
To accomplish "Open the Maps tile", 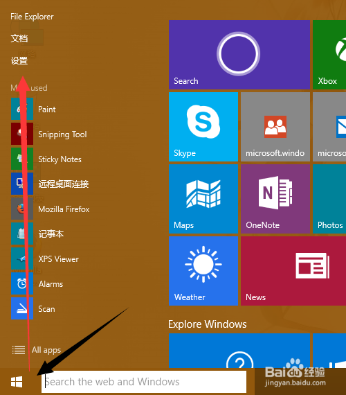I will point(203,199).
